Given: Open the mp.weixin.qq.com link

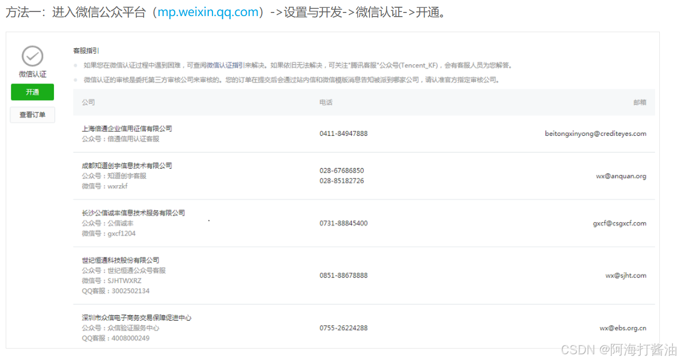Looking at the screenshot, I should coord(207,12).
